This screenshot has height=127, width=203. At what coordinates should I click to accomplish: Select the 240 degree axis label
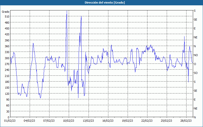pos(7,70)
